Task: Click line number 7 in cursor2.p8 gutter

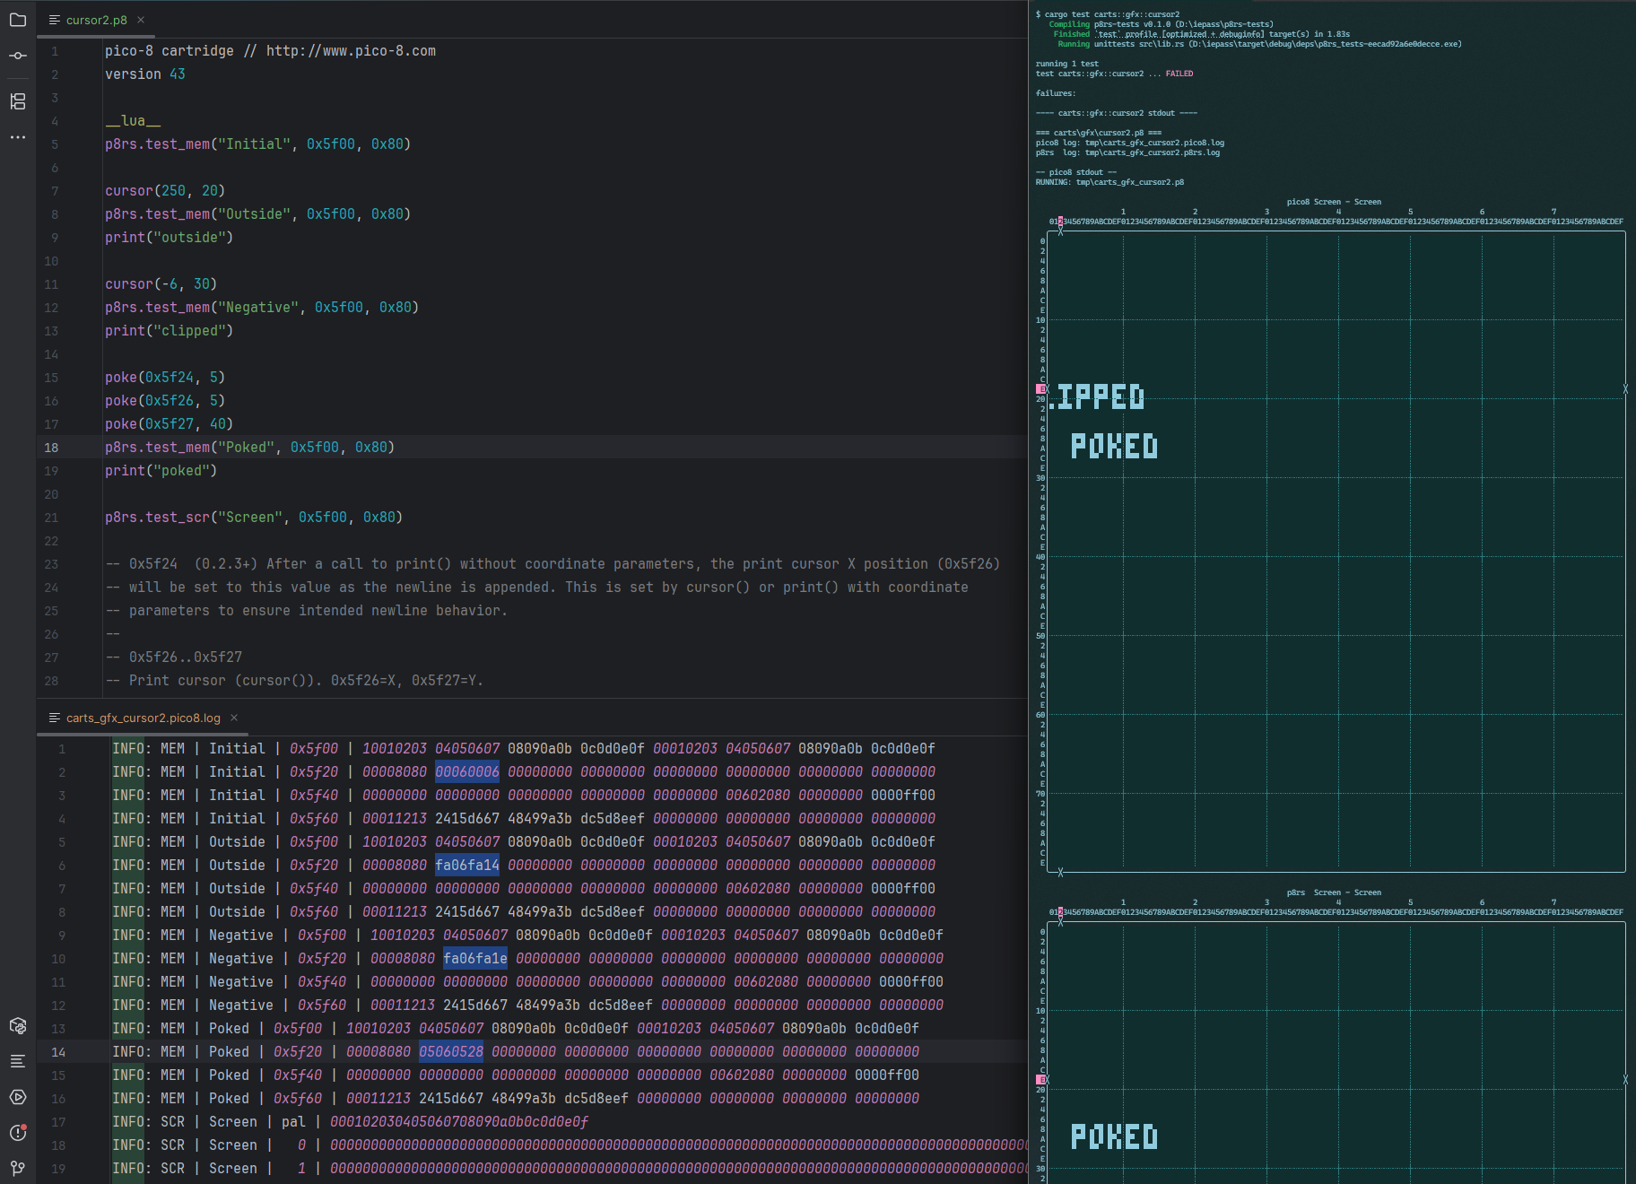Action: [x=55, y=191]
